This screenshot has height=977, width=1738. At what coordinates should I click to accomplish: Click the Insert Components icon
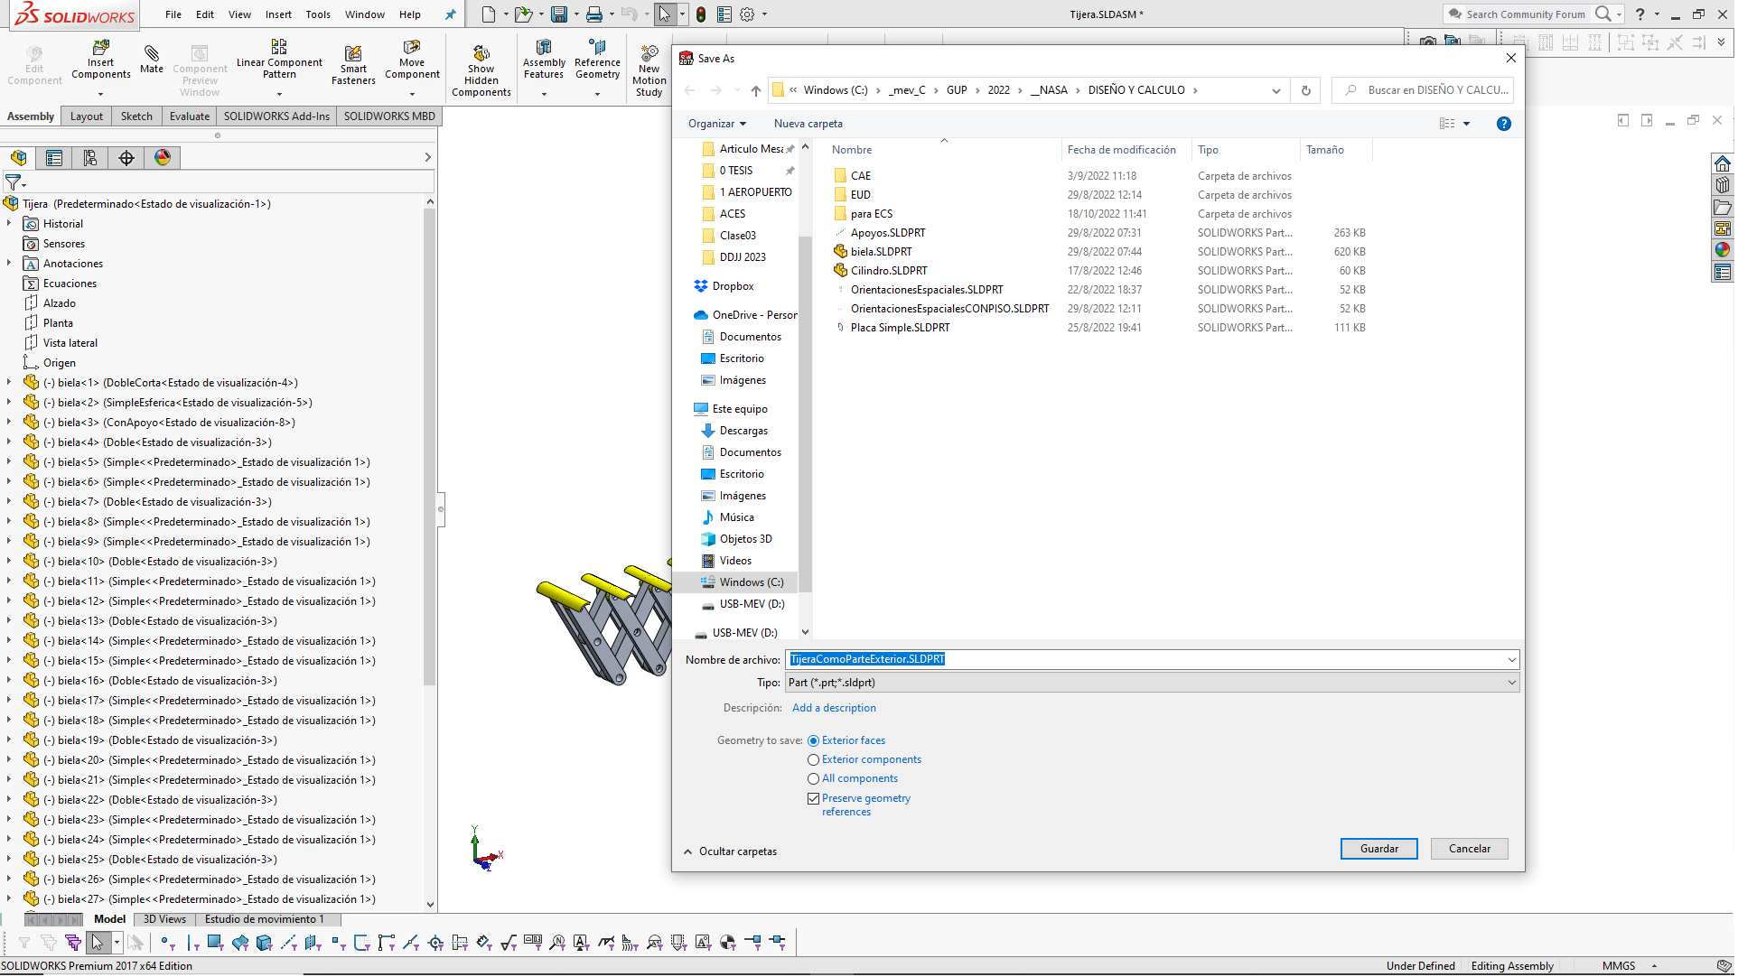tap(101, 47)
